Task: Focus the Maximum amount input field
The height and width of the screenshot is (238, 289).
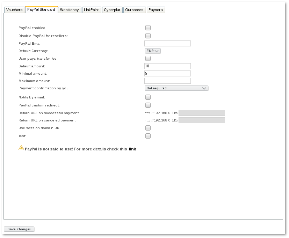Action: click(167, 81)
